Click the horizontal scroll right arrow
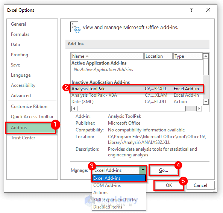Image resolution: width=223 pixels, height=213 pixels. 199,108
